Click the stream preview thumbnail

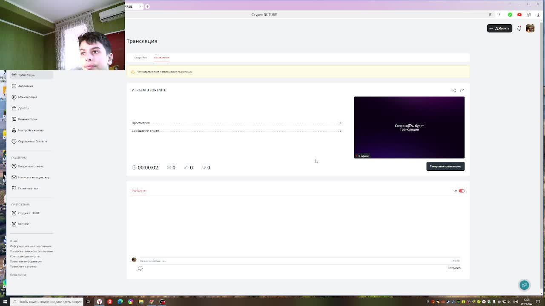(409, 127)
